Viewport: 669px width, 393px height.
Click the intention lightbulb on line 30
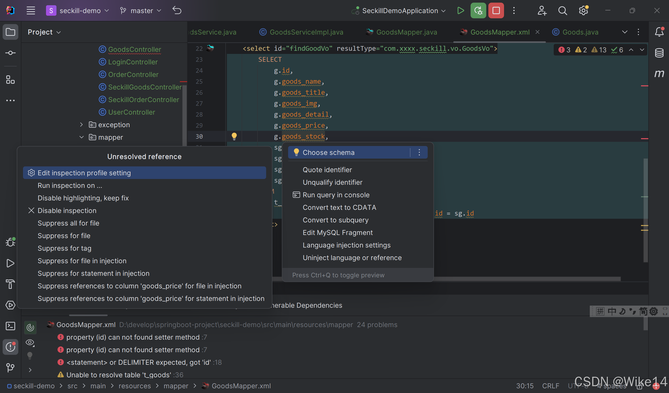pyautogui.click(x=234, y=136)
